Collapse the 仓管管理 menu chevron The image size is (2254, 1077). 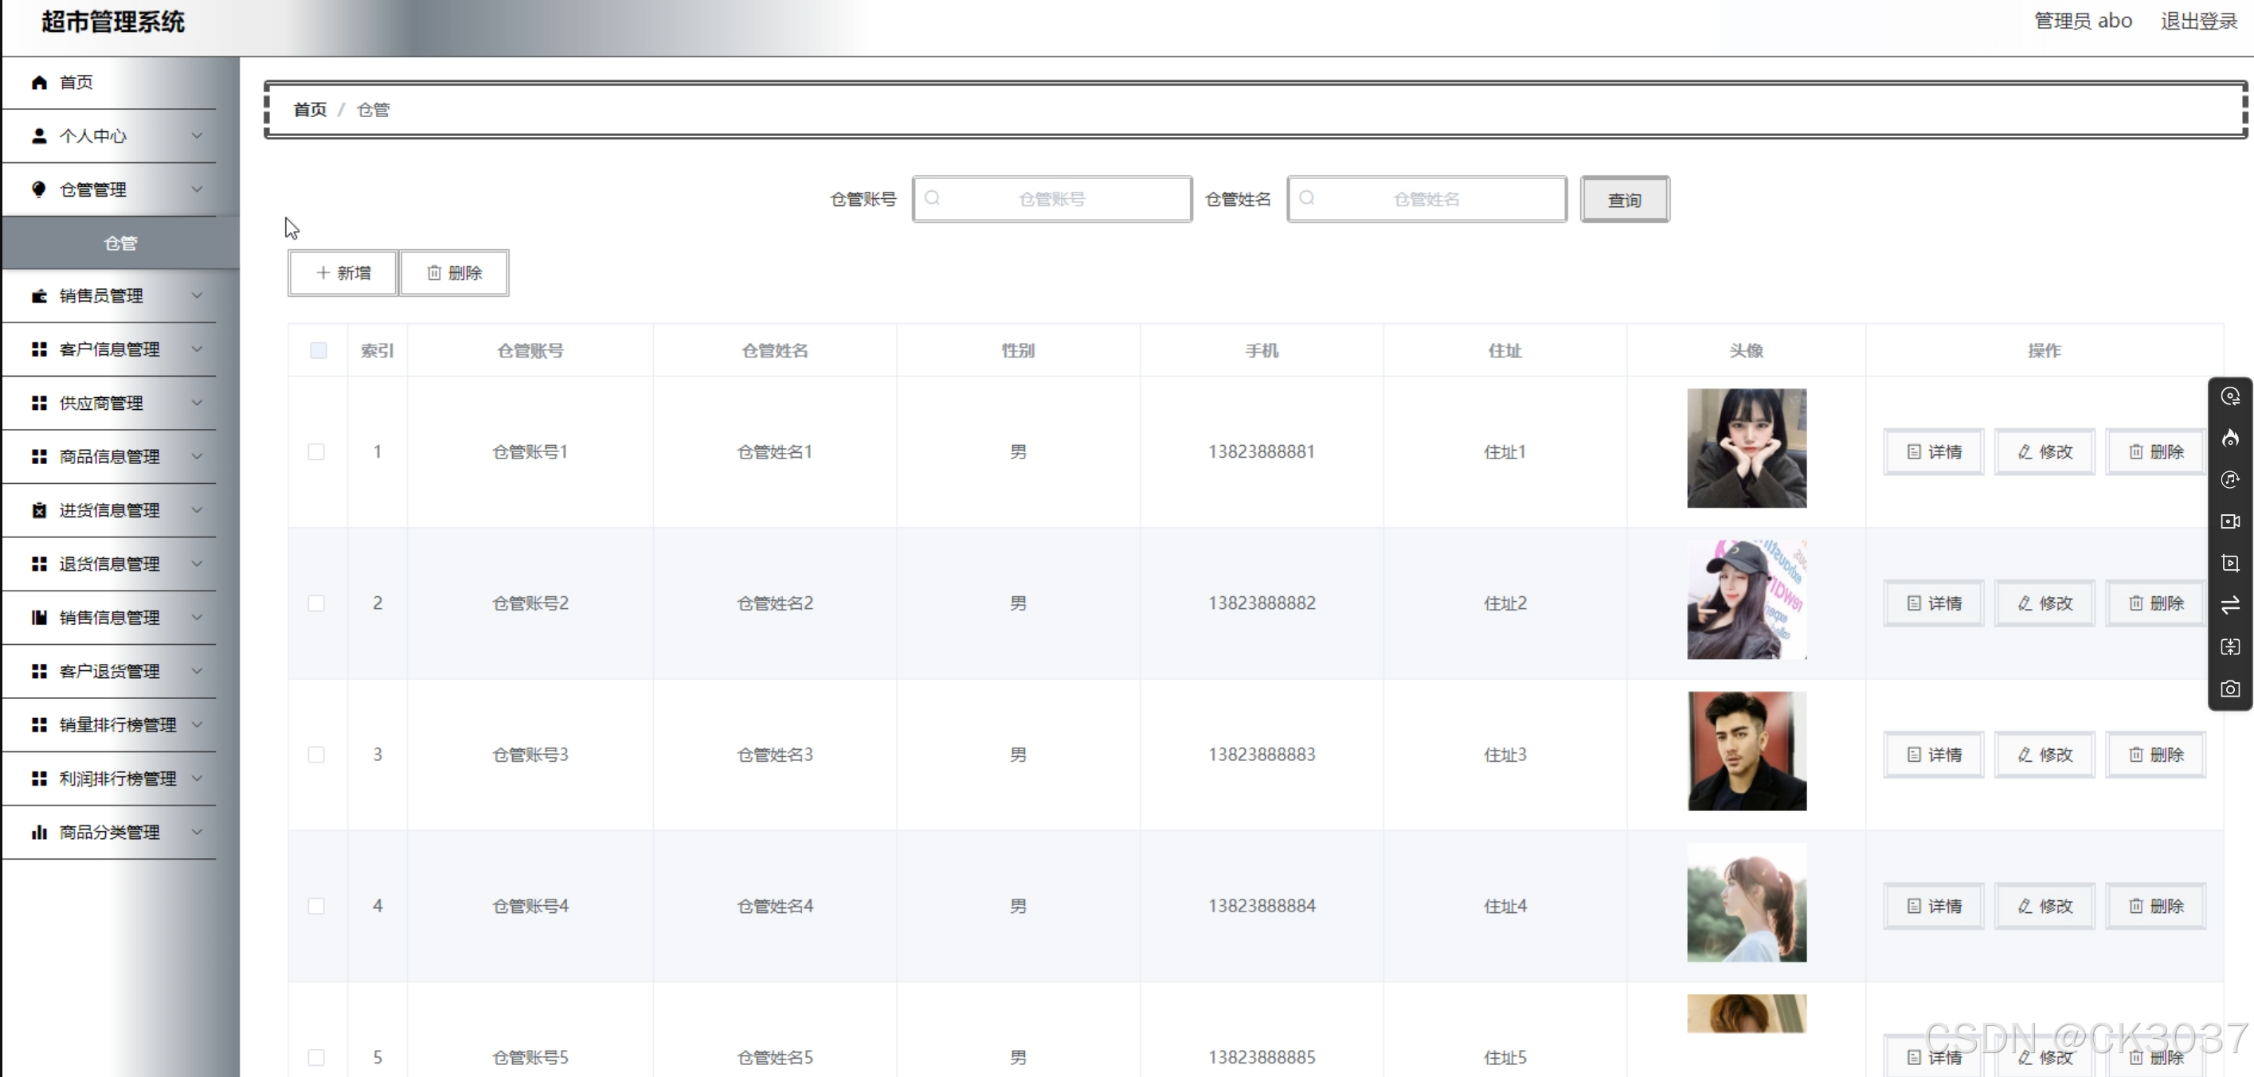coord(198,189)
